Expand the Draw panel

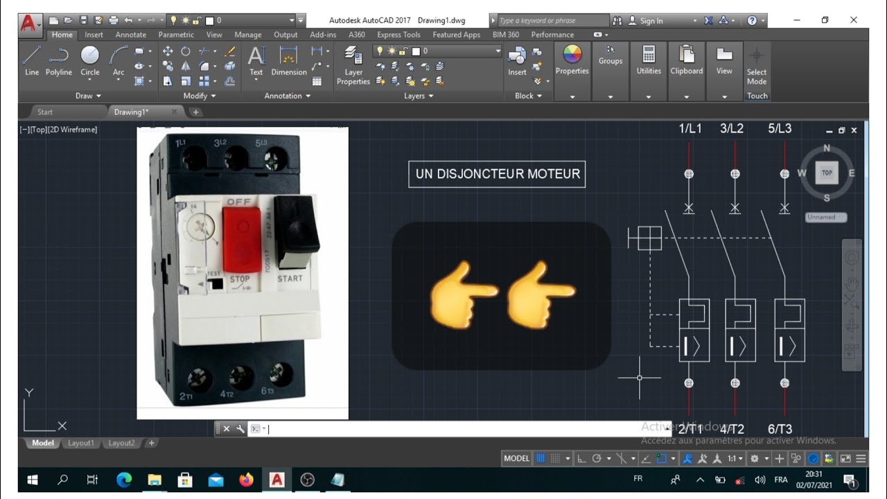tap(89, 96)
